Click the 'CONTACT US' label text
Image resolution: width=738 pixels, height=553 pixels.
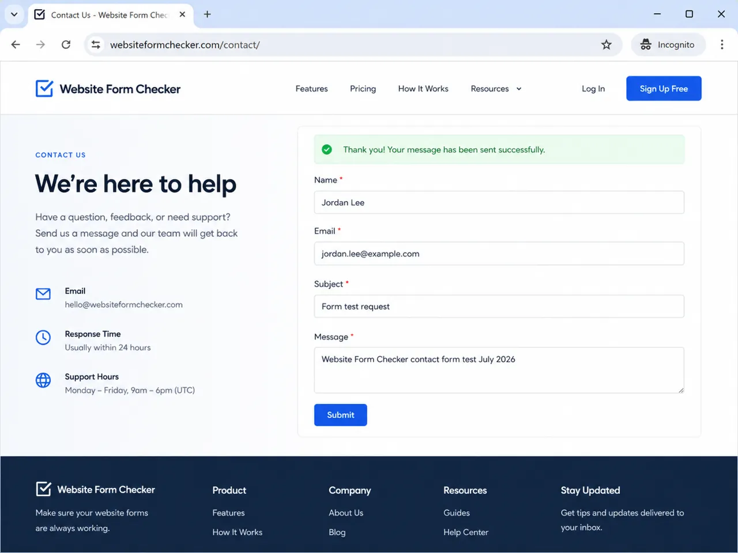(61, 155)
